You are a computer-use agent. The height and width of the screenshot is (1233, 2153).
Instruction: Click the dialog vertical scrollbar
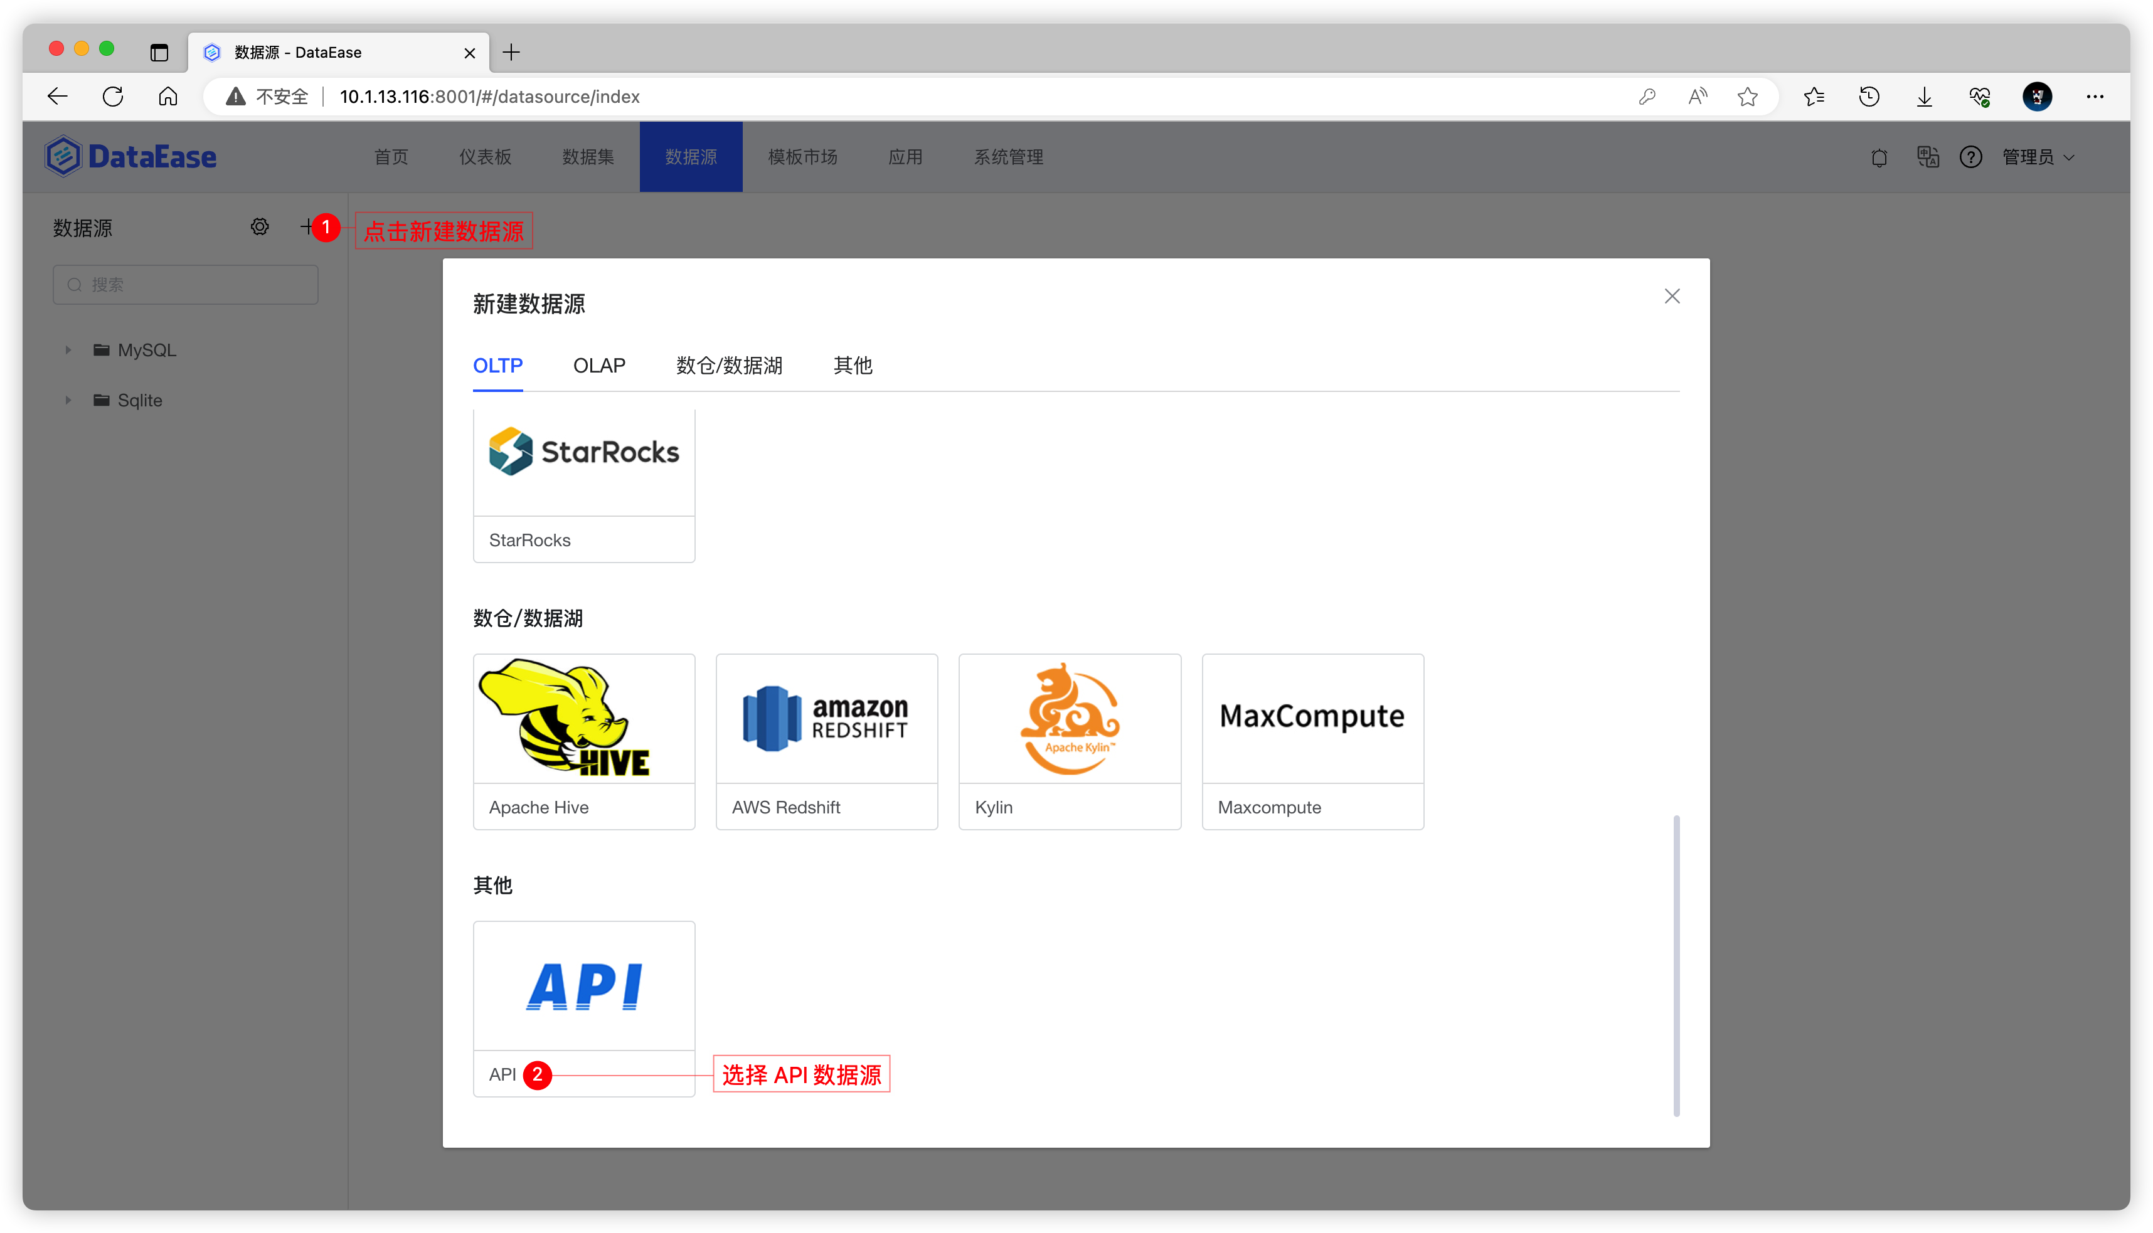(x=1676, y=965)
